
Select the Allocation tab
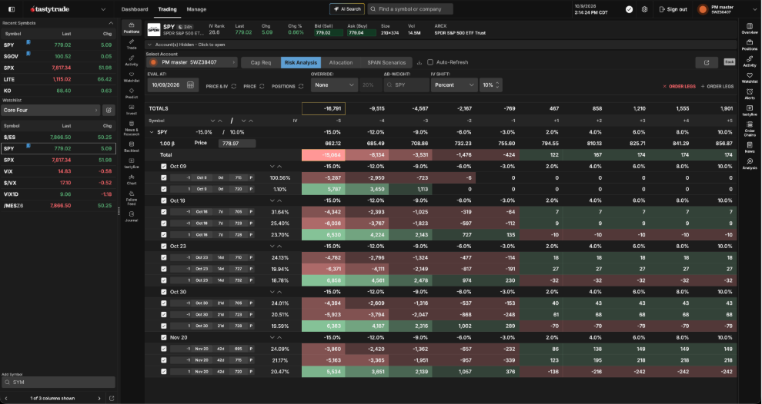point(341,62)
